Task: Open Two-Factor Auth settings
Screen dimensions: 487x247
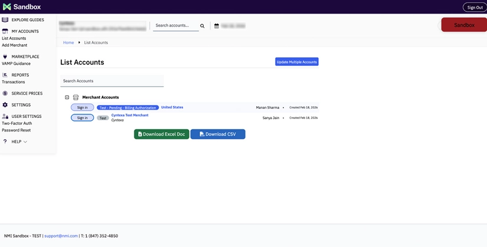Action: coord(17,123)
